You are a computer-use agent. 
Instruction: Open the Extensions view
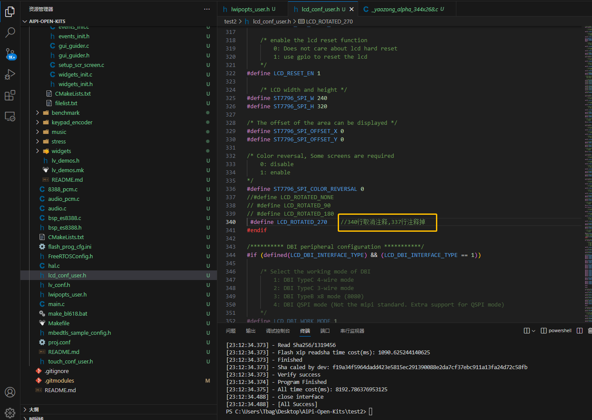tap(10, 95)
